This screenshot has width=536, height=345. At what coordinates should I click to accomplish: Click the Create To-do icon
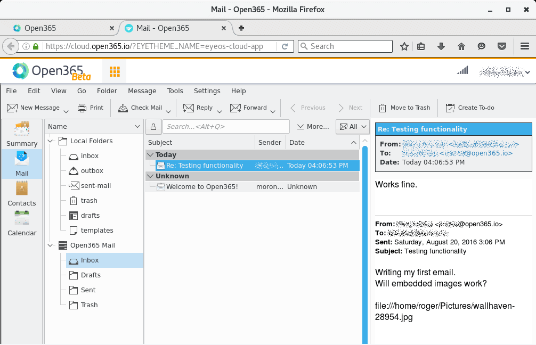450,108
